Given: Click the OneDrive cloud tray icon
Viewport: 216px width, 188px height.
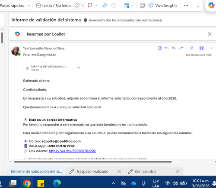Looking at the screenshot, I should pos(133,183).
